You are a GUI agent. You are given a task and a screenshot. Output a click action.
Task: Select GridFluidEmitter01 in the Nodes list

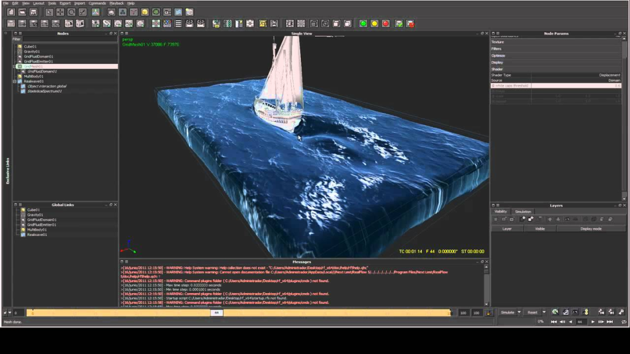click(x=38, y=61)
